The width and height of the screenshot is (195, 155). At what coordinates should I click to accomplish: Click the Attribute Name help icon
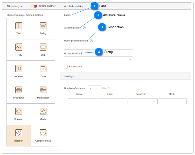(x=84, y=28)
